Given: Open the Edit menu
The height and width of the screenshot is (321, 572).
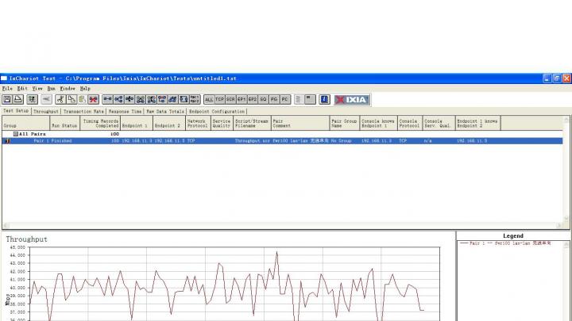Looking at the screenshot, I should [x=22, y=89].
